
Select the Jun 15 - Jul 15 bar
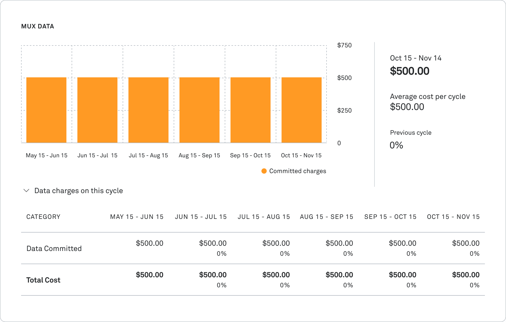pyautogui.click(x=97, y=109)
